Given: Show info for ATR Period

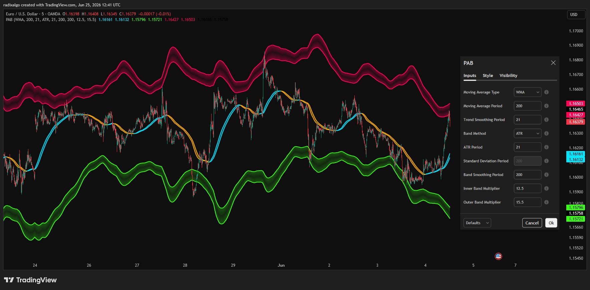Looking at the screenshot, I should tap(546, 147).
